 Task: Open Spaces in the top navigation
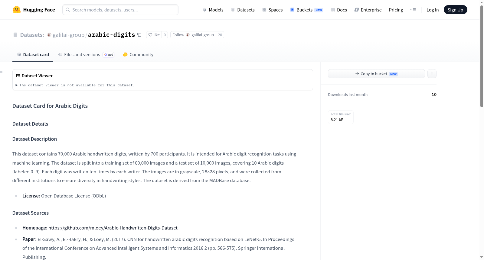click(273, 10)
